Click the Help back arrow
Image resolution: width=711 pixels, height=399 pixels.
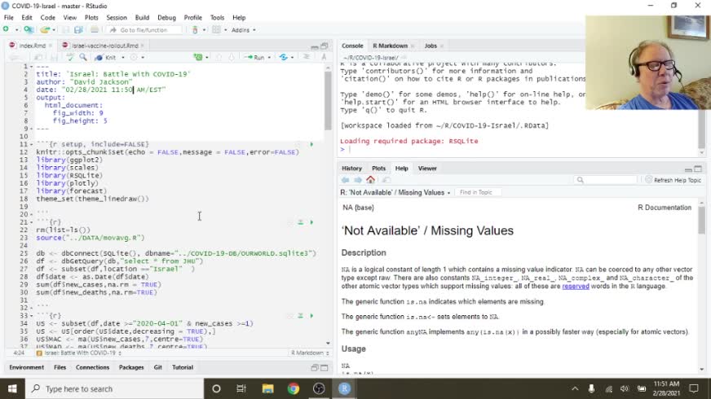[345, 180]
